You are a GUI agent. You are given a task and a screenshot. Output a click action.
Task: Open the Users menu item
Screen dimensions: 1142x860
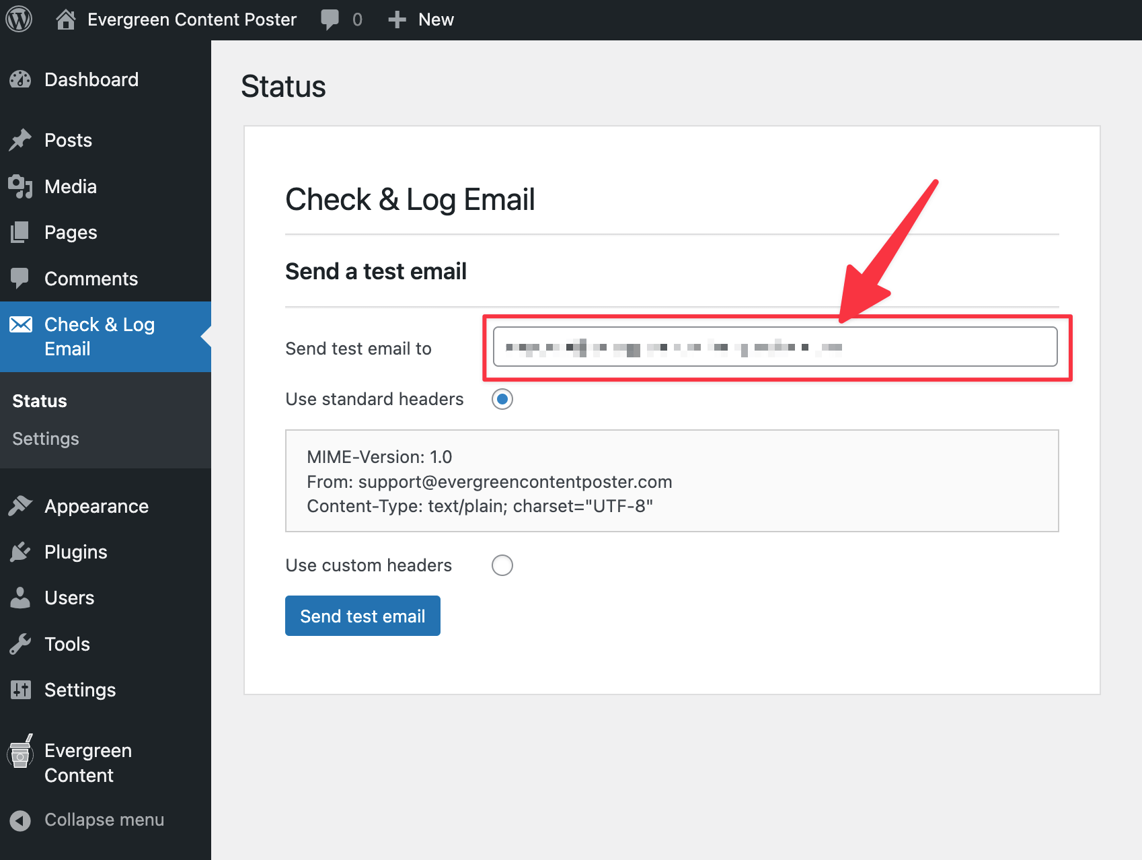pyautogui.click(x=69, y=598)
